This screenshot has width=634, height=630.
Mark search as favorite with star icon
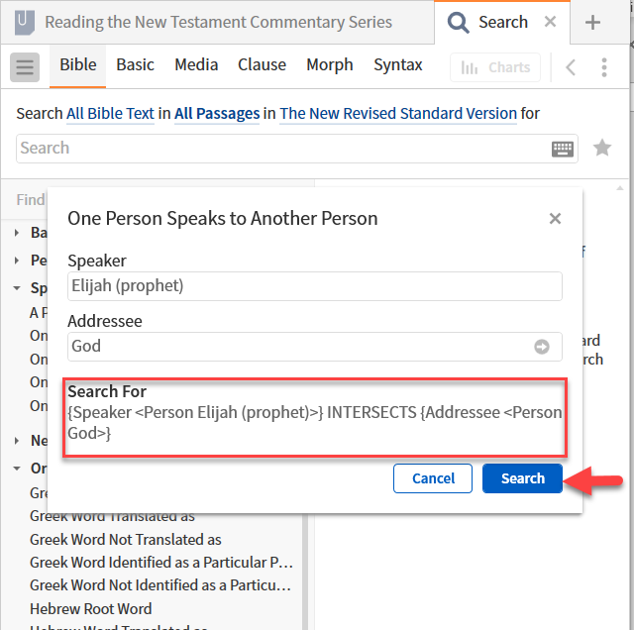(601, 148)
